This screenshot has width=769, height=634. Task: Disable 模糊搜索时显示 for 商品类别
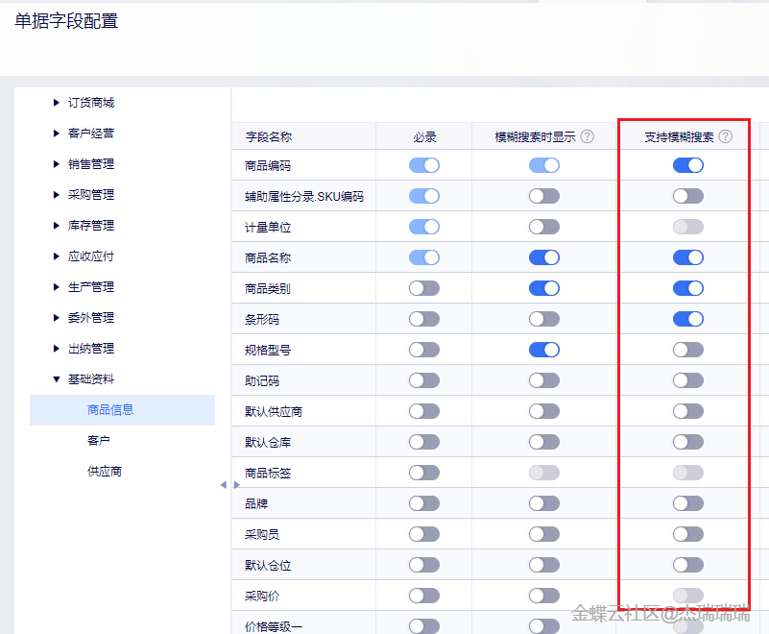click(x=544, y=288)
